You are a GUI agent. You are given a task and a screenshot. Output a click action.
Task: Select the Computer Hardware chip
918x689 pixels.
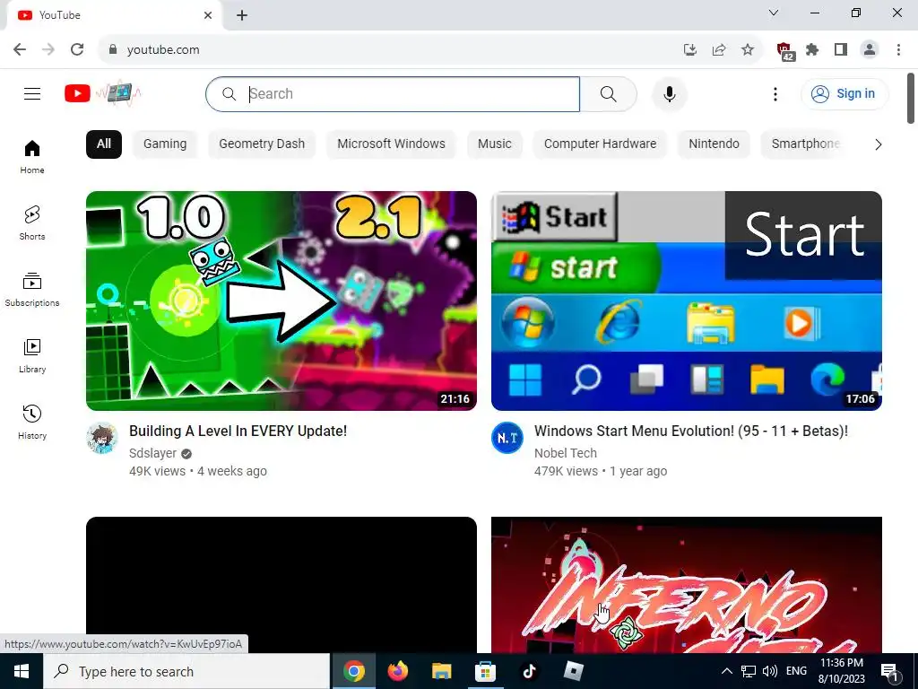pyautogui.click(x=600, y=144)
